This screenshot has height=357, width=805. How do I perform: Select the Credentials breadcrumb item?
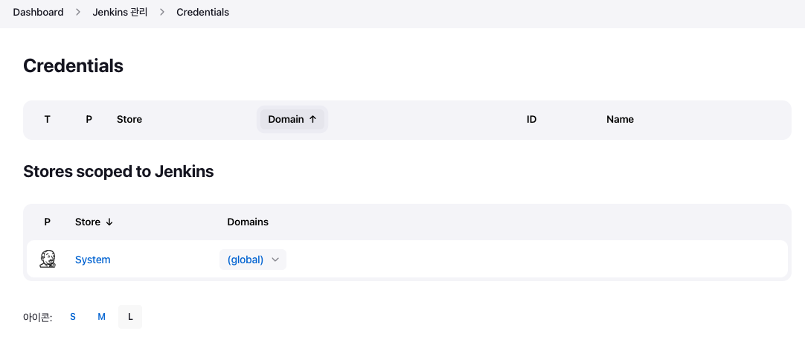pyautogui.click(x=203, y=12)
